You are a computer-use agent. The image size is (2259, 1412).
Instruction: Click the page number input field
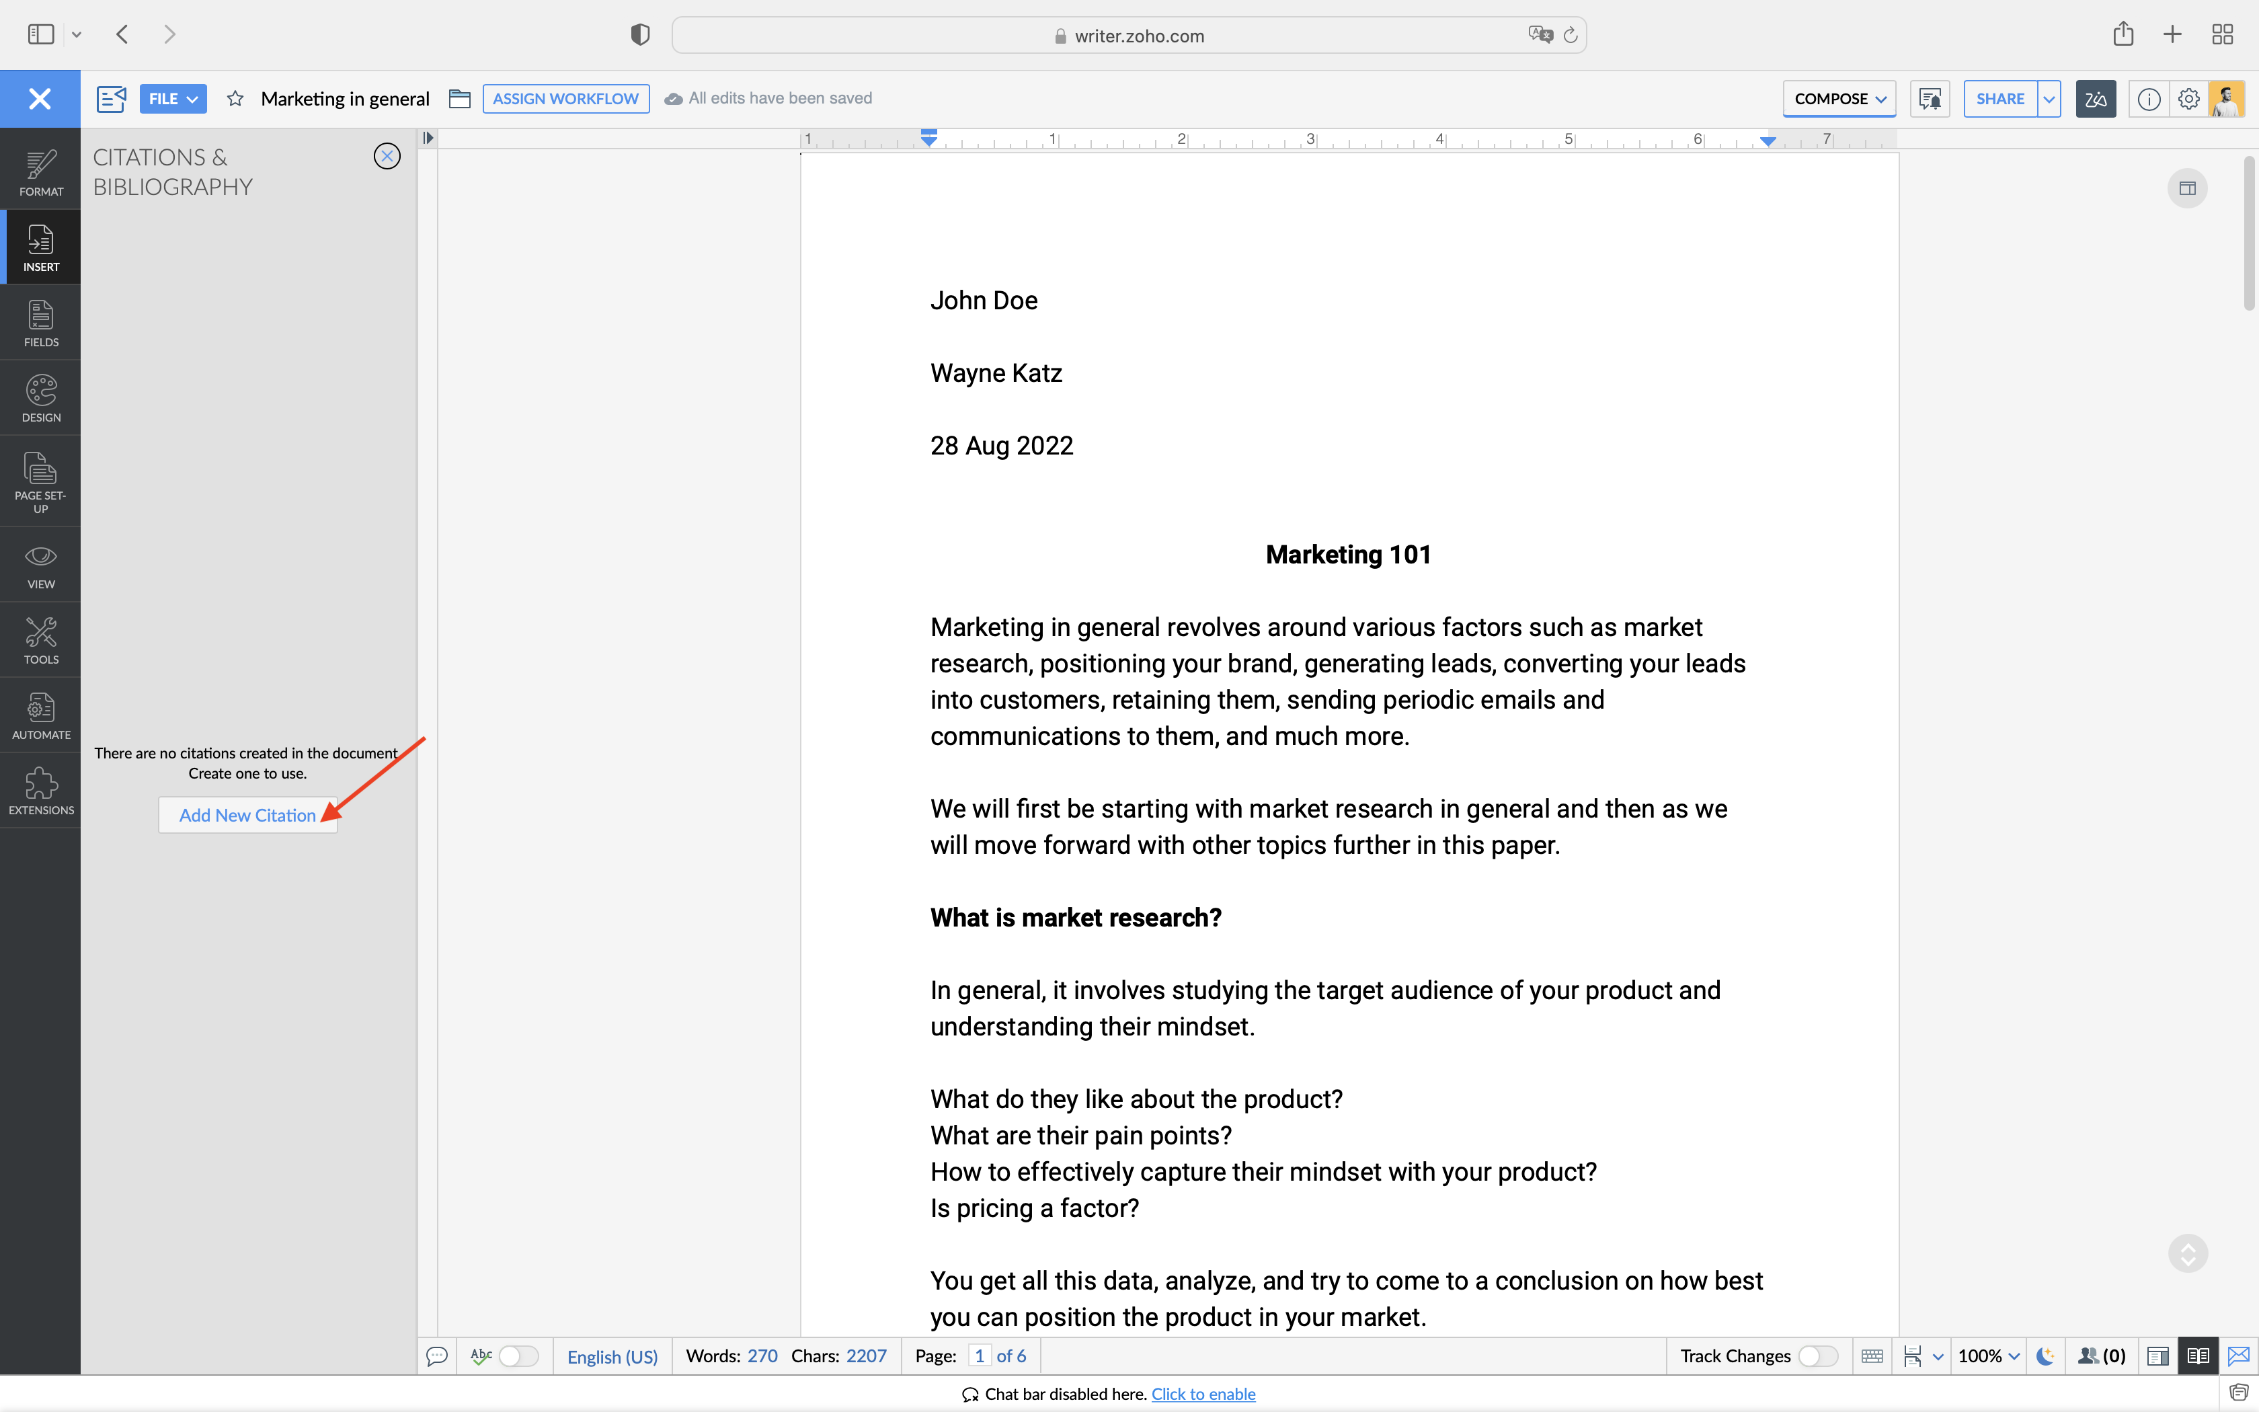pos(979,1356)
